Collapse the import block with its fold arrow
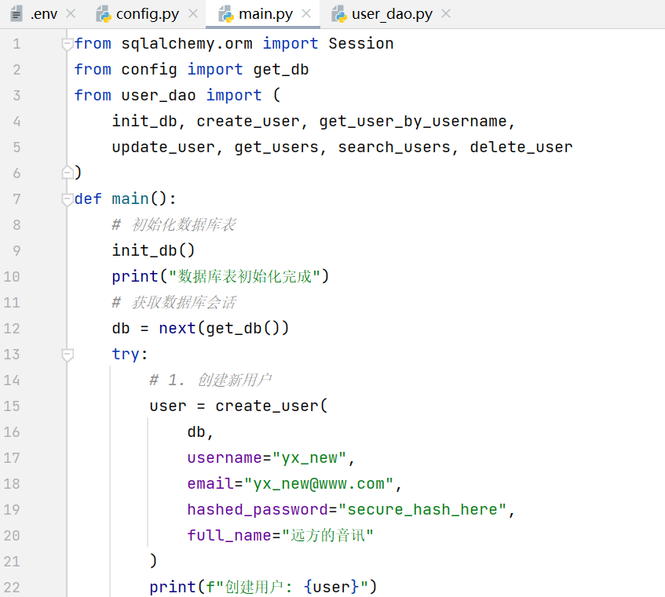The image size is (665, 597). coord(67,43)
